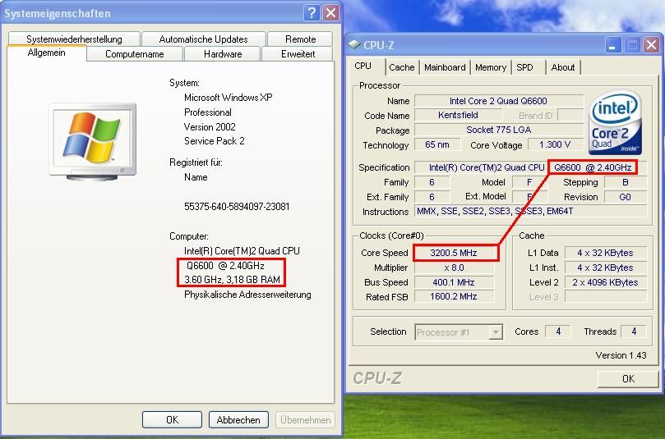The height and width of the screenshot is (439, 665).
Task: Click product ID 55375-640-5894097-23081
Action: [x=237, y=207]
